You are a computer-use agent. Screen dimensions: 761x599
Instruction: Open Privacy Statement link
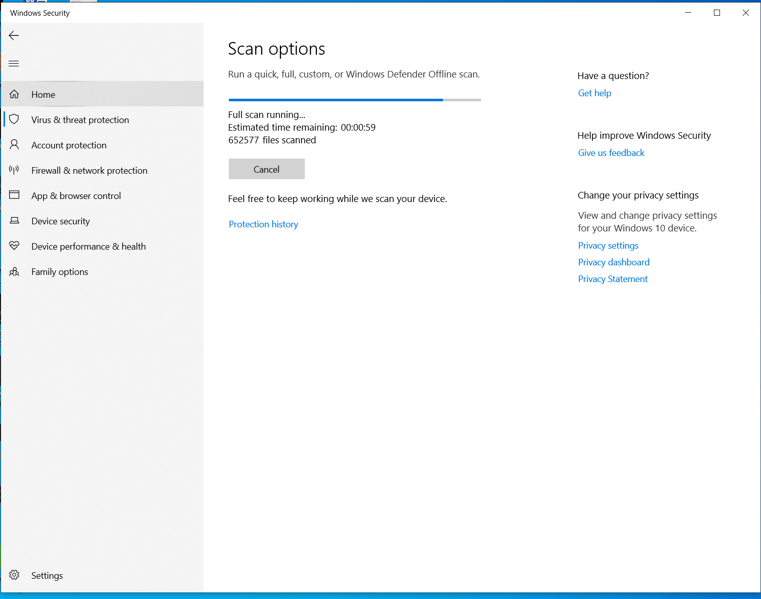(x=613, y=279)
